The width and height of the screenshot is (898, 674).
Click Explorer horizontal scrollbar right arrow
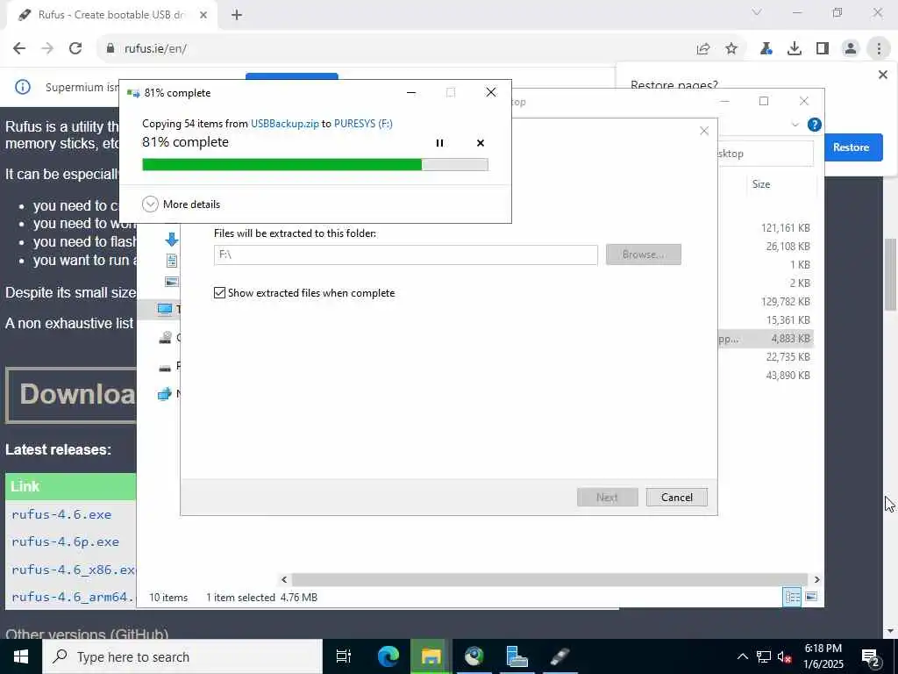816,579
